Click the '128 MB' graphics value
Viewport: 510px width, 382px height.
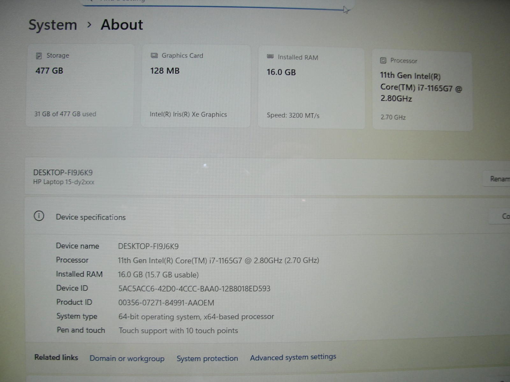(x=165, y=71)
